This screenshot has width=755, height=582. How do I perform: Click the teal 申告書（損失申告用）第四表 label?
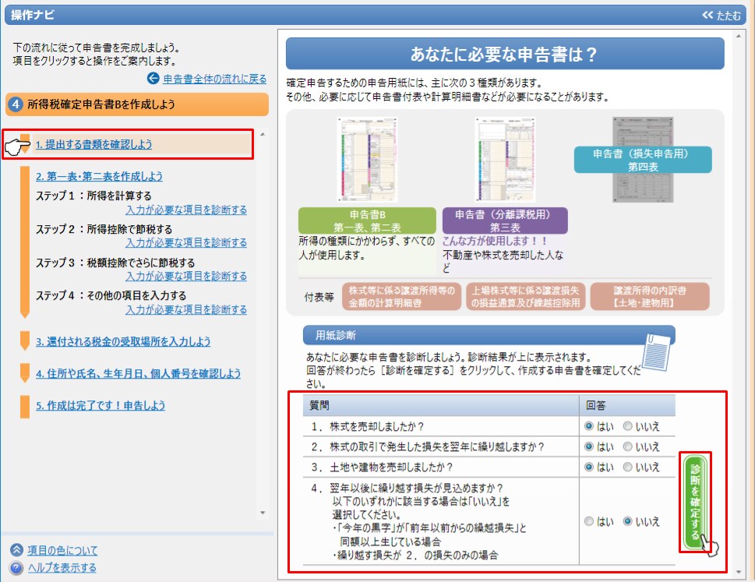(x=643, y=160)
